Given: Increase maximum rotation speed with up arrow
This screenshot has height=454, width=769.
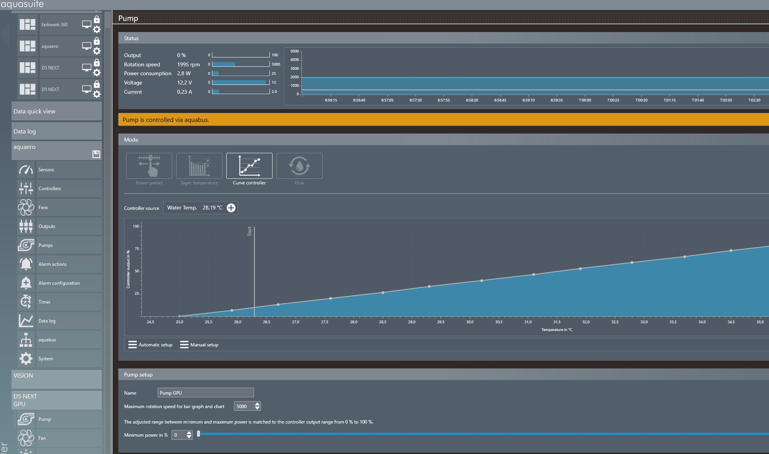Looking at the screenshot, I should coord(257,404).
